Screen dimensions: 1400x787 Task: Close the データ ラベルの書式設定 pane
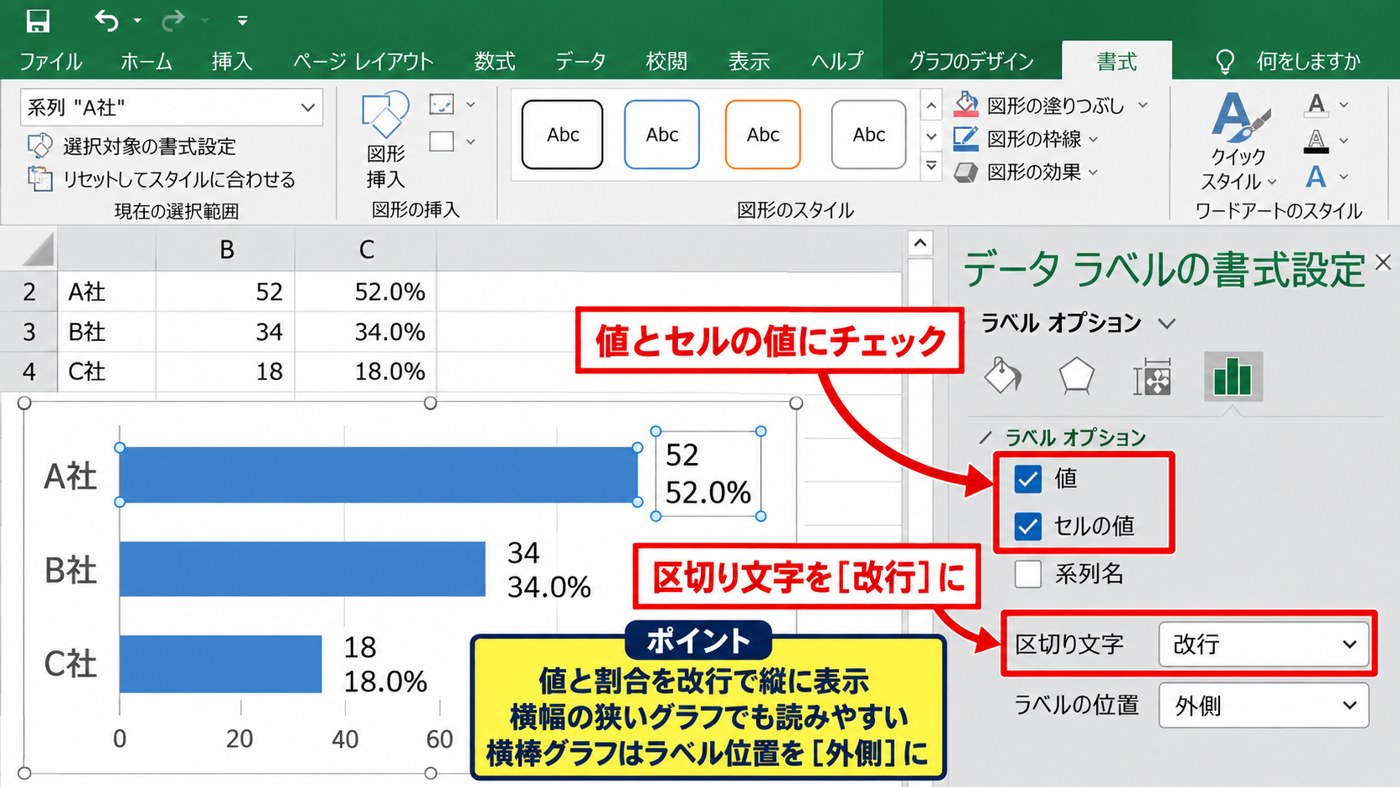(x=1383, y=263)
